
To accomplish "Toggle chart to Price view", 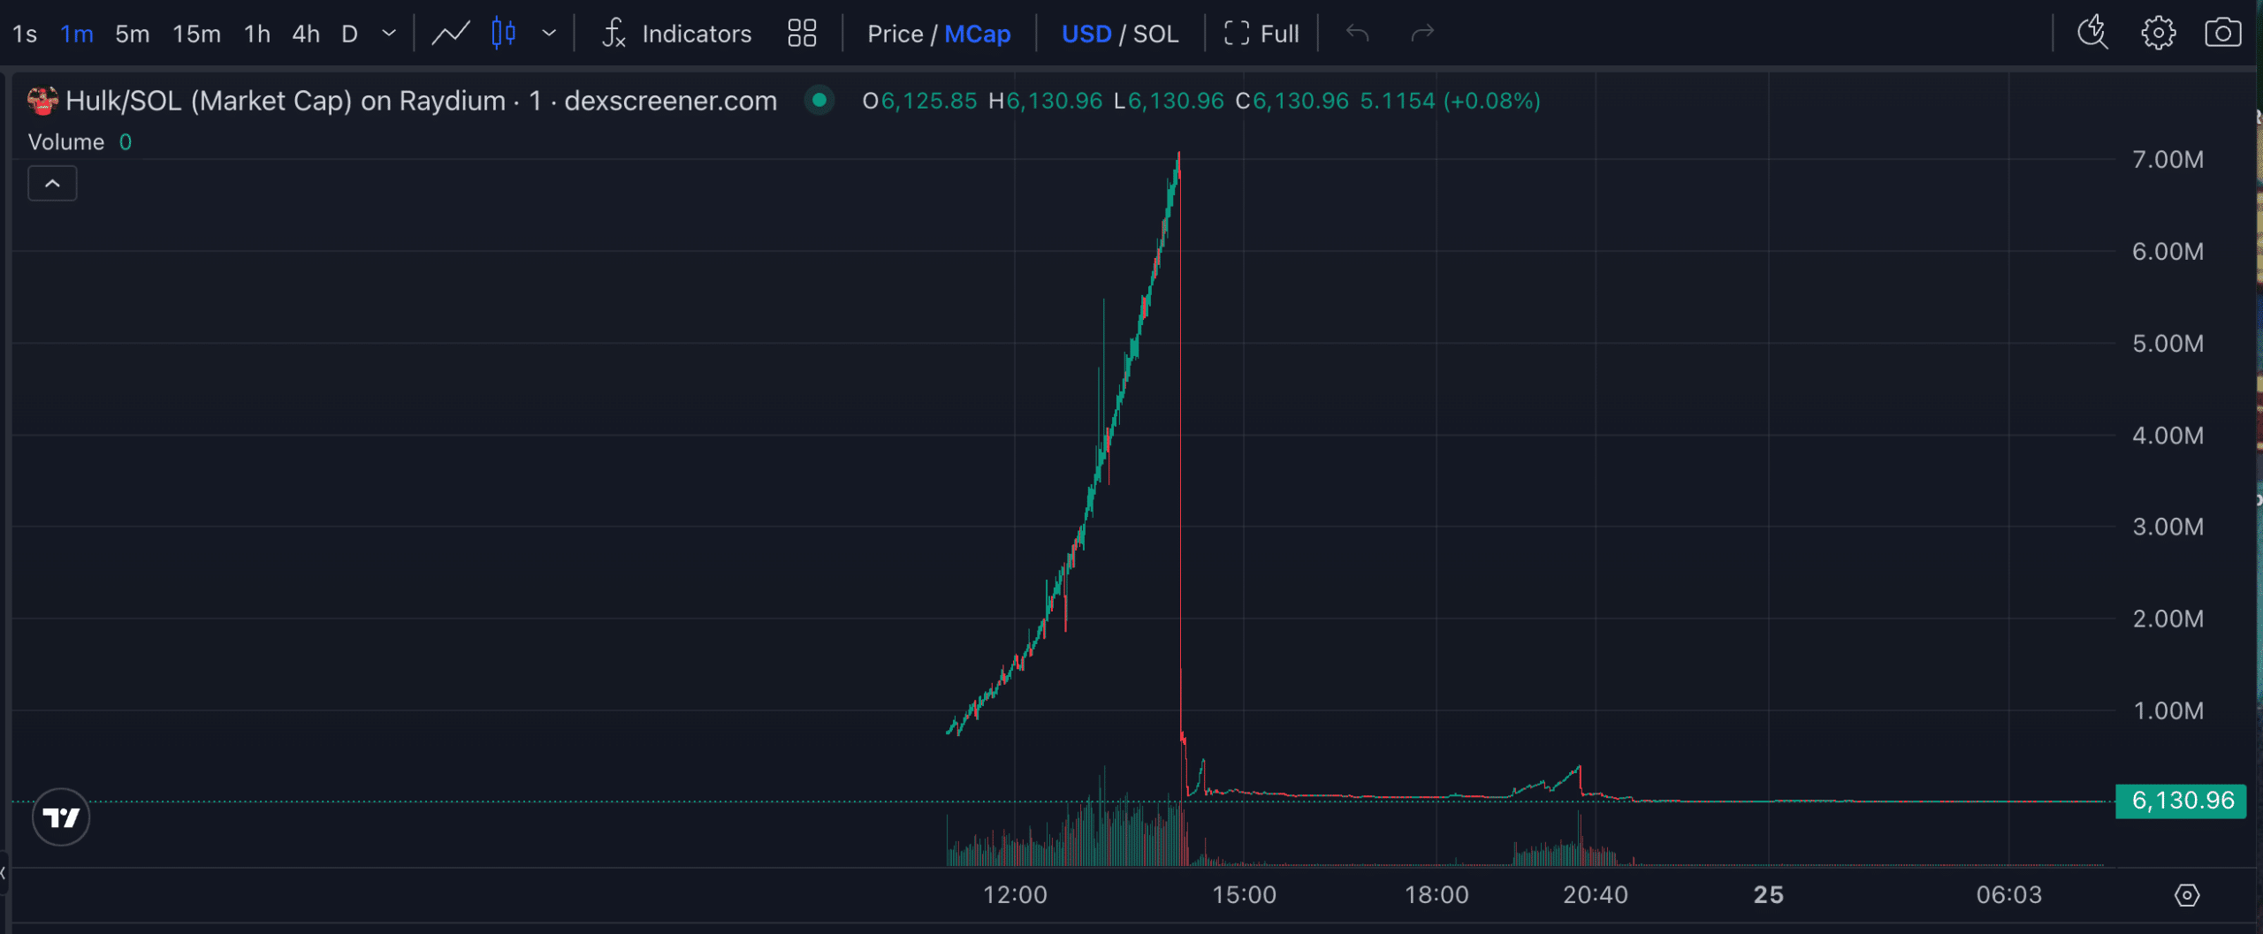I will (x=895, y=34).
